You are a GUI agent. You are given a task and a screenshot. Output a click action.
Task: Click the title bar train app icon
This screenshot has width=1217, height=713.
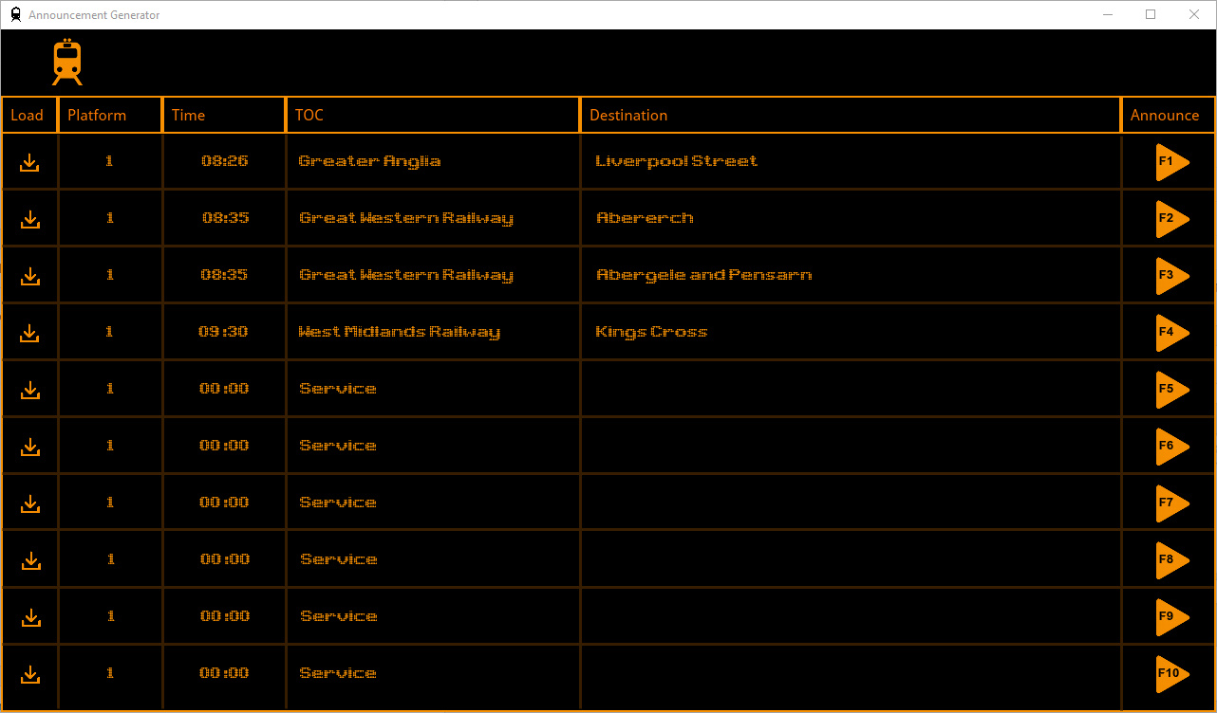point(15,14)
